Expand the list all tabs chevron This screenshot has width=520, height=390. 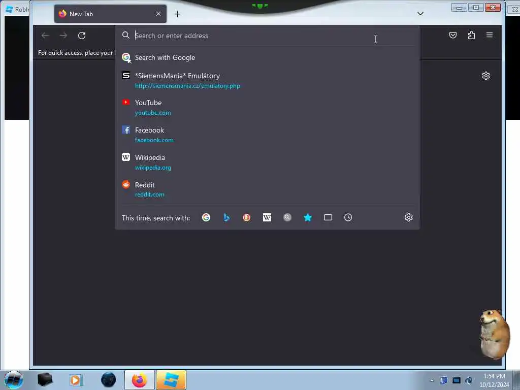[420, 14]
